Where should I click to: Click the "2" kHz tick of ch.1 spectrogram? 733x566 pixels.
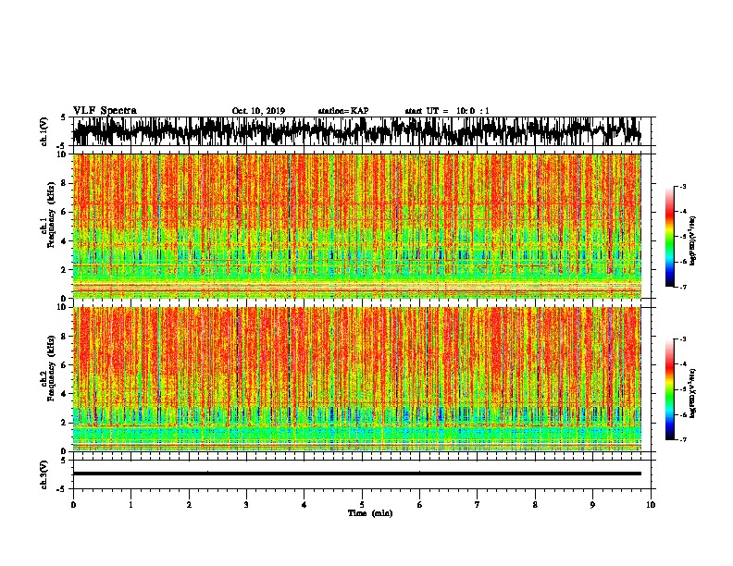(64, 269)
